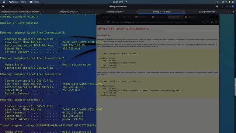The image size is (236, 133).
Task: Switch to the third busyh@busyHacker terminal tab
Action: [115, 11]
